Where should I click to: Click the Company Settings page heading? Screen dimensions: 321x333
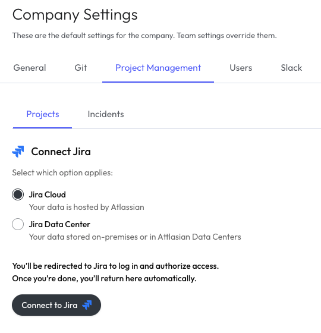(x=75, y=15)
